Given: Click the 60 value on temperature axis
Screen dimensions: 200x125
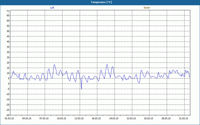Looking at the screenshot, I should [8, 21].
